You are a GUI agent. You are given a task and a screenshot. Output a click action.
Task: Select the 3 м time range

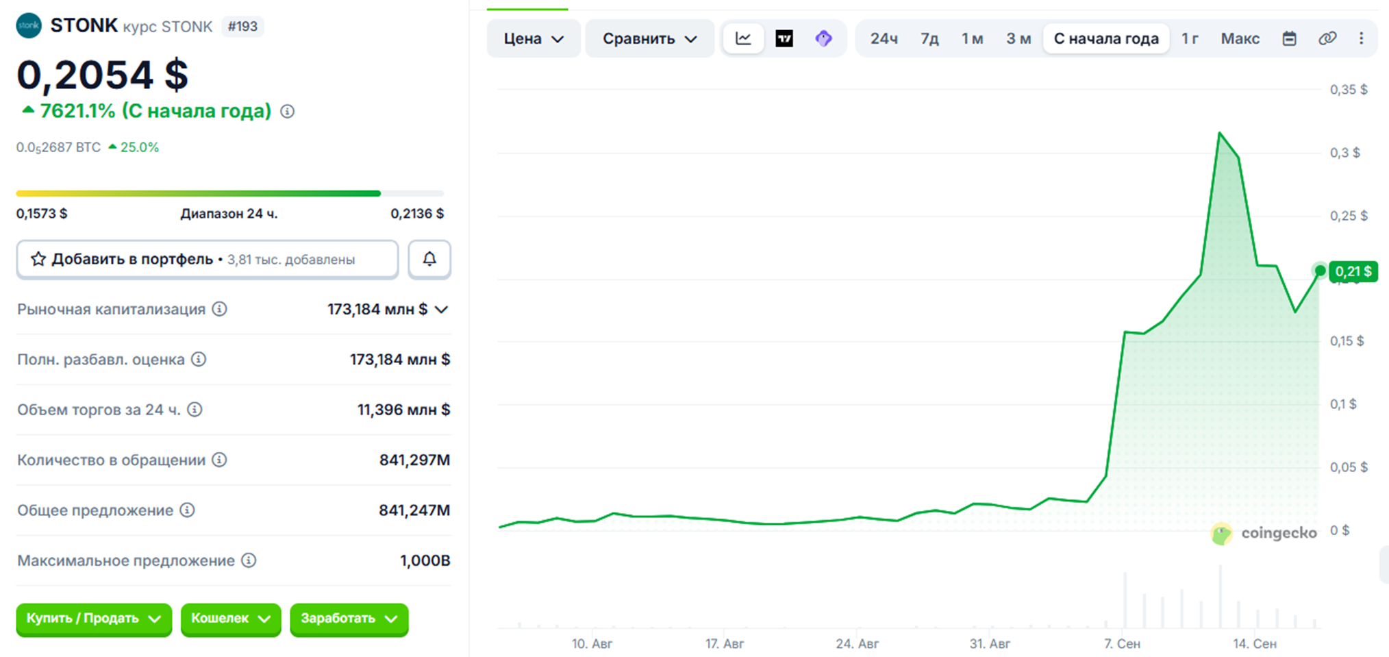pyautogui.click(x=1018, y=38)
